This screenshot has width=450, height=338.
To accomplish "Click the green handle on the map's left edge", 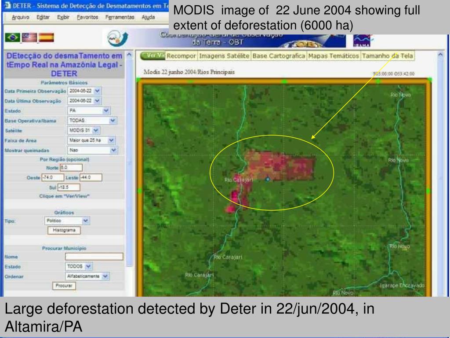I will [x=140, y=191].
